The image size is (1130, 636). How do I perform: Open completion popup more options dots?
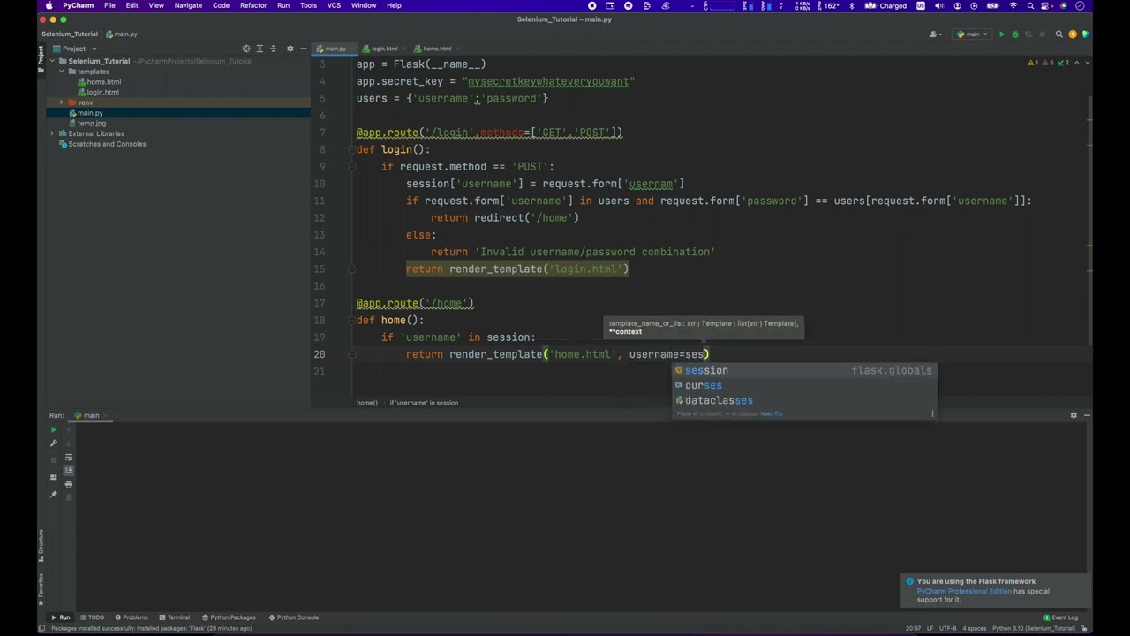click(x=931, y=413)
